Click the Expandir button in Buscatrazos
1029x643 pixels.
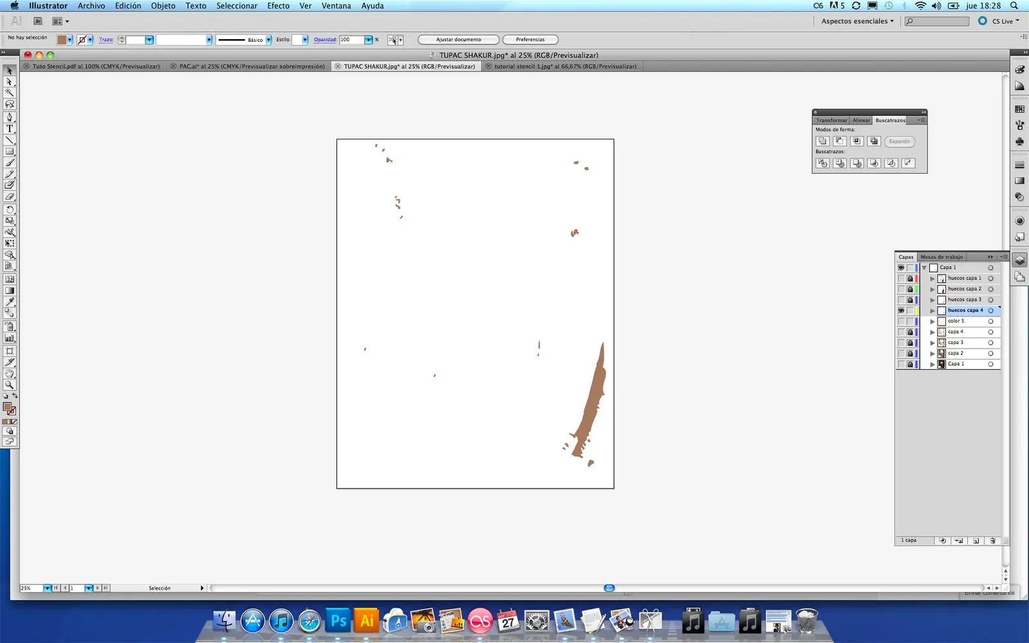click(899, 141)
